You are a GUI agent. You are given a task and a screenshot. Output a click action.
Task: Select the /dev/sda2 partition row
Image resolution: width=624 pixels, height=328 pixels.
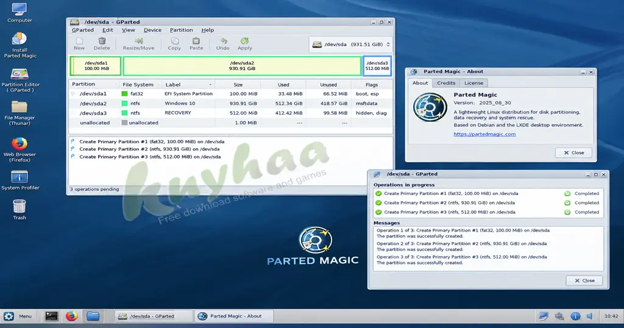(231, 103)
